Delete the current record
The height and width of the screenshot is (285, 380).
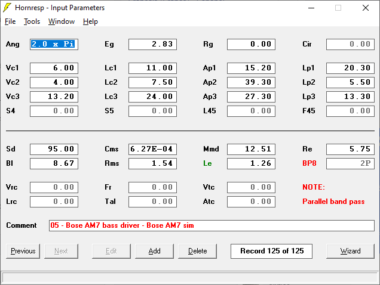pos(198,251)
